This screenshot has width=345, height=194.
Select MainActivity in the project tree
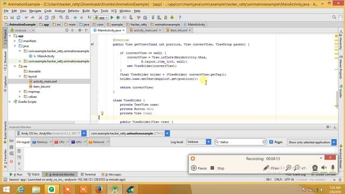pyautogui.click(x=46, y=56)
